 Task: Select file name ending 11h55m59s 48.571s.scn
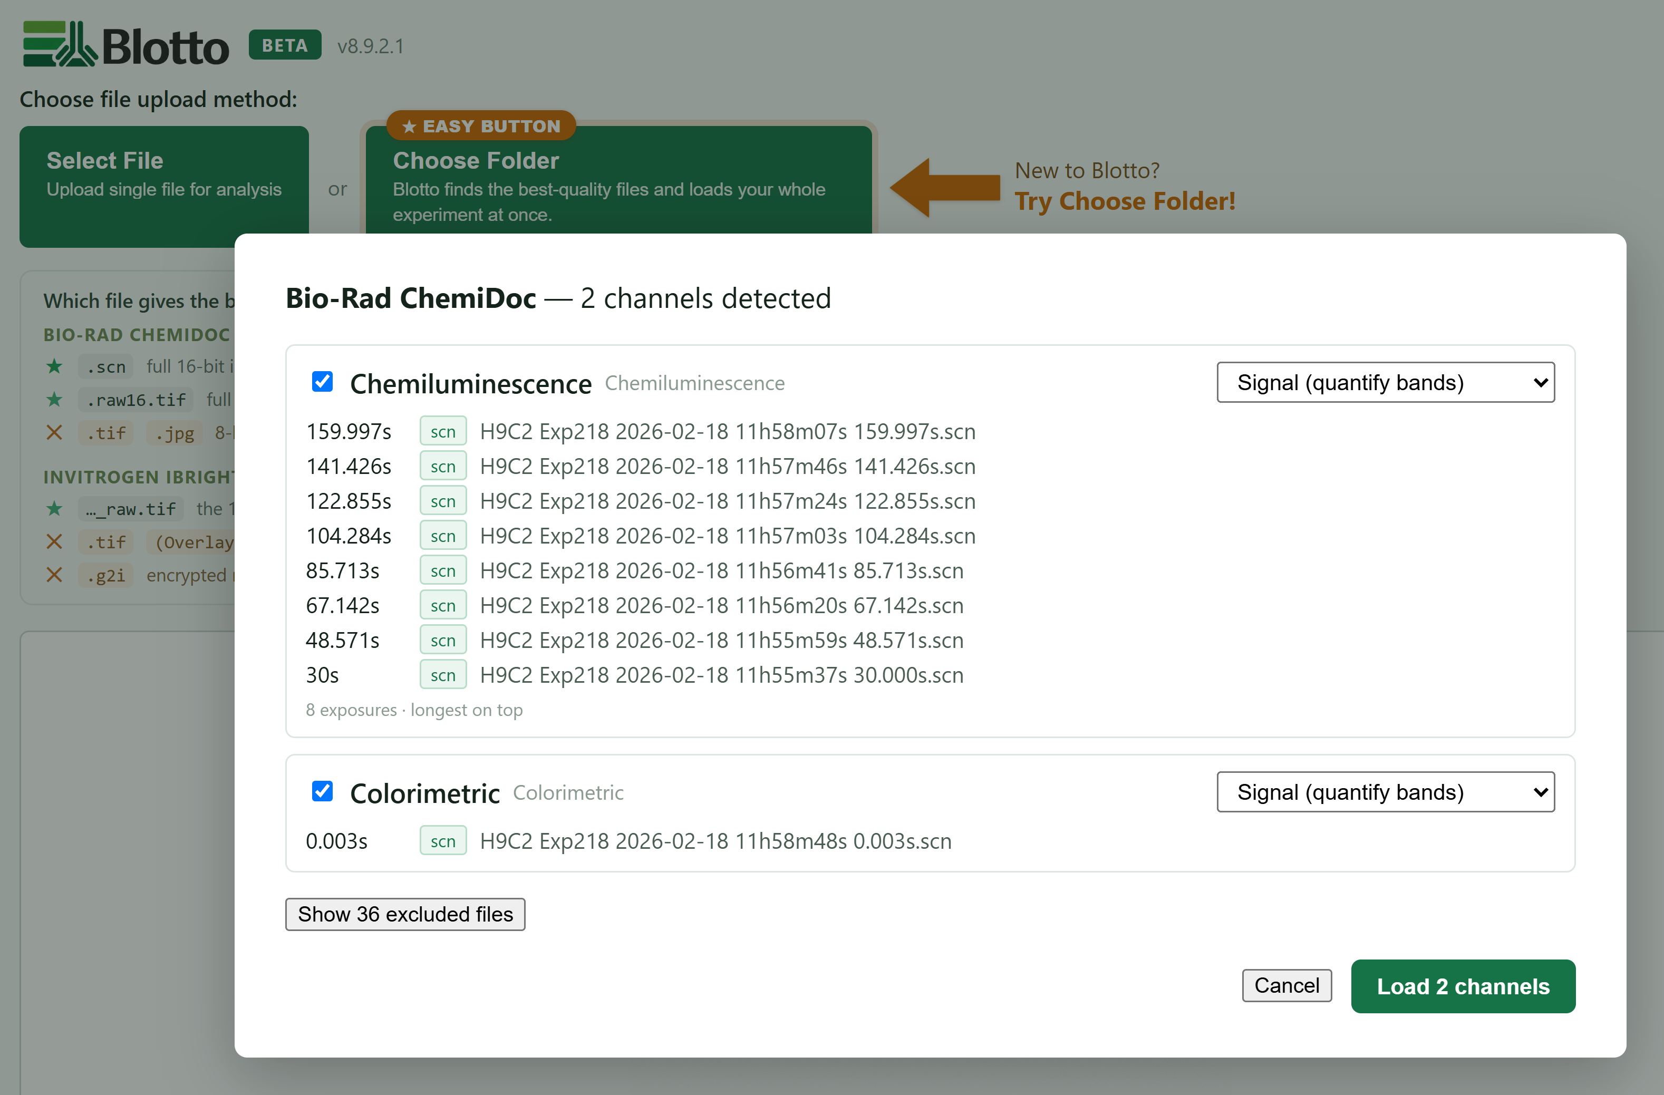coord(721,641)
